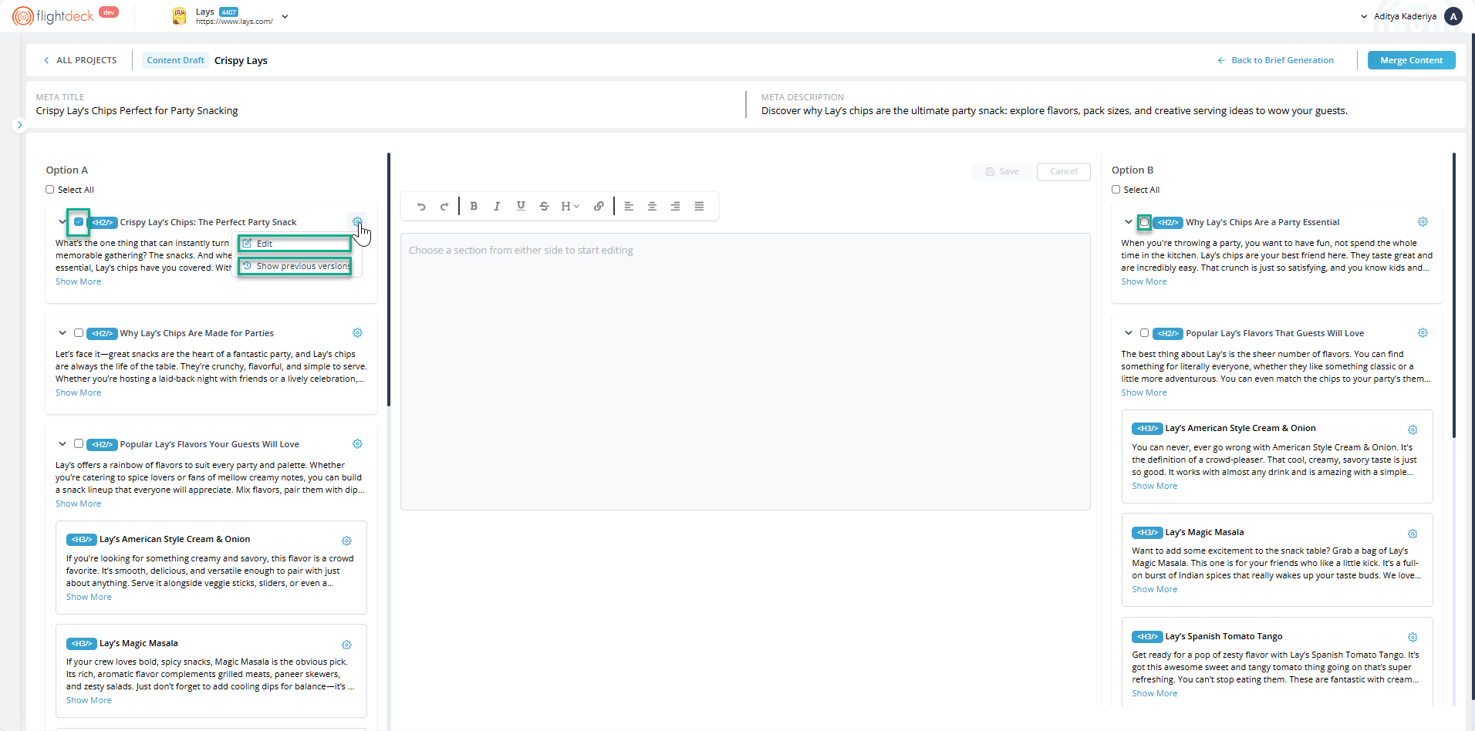Undo the last edit in the editor toolbar
This screenshot has width=1475, height=731.
click(x=421, y=207)
